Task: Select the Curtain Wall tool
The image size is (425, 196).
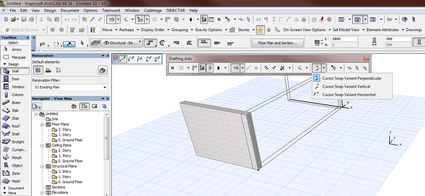Action: 15,150
